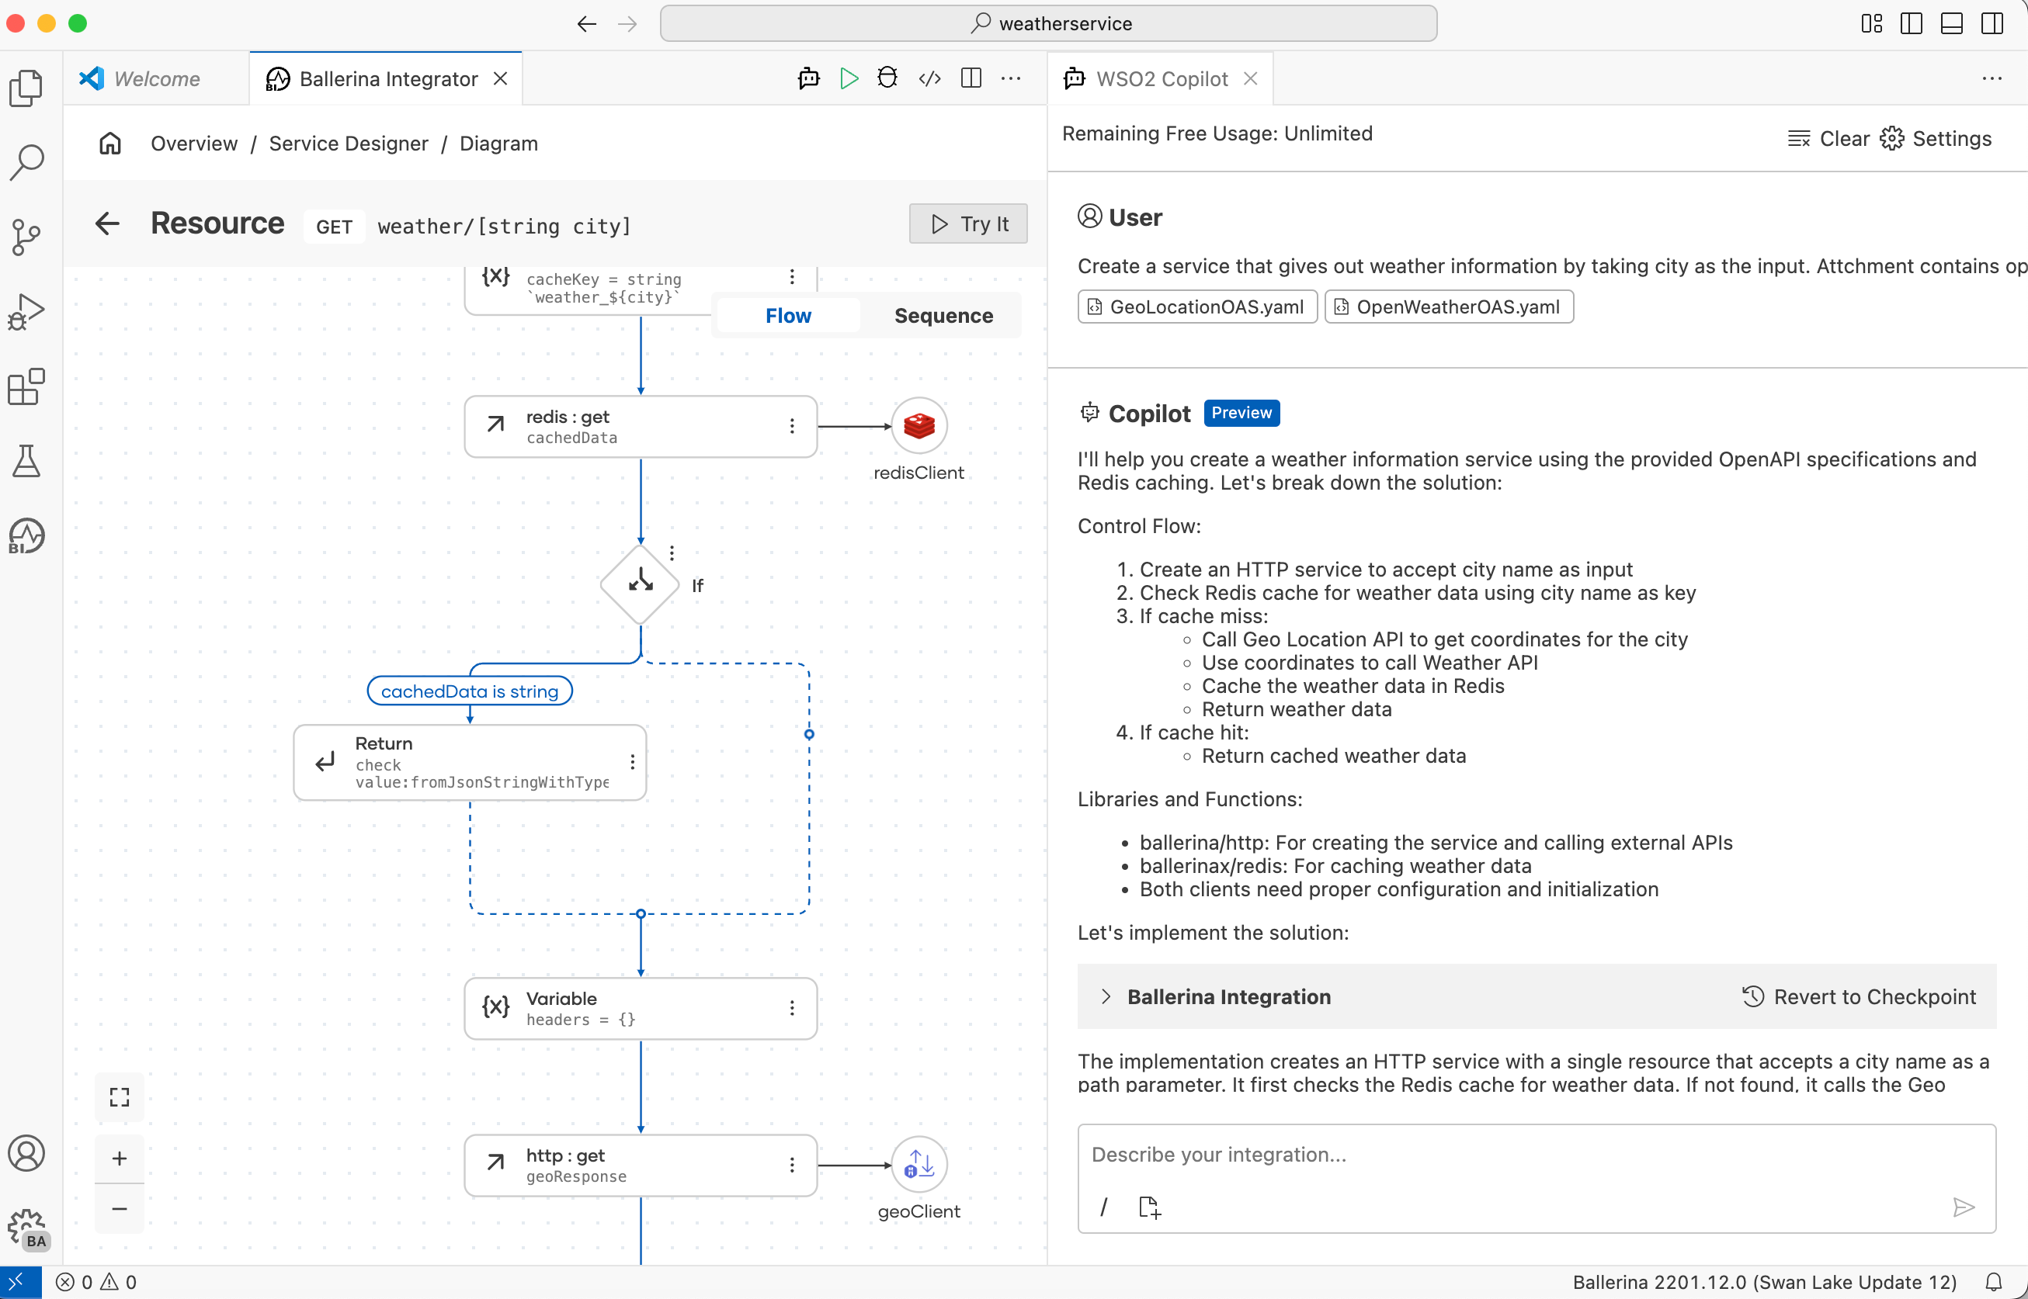Run the integration with green play icon
The image size is (2028, 1299).
849,78
